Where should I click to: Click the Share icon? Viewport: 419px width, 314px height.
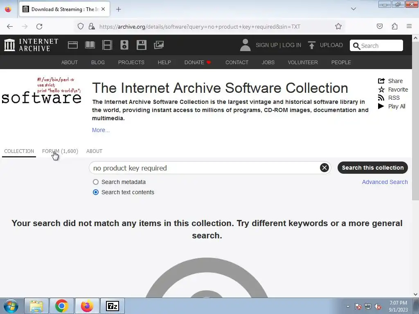(381, 81)
